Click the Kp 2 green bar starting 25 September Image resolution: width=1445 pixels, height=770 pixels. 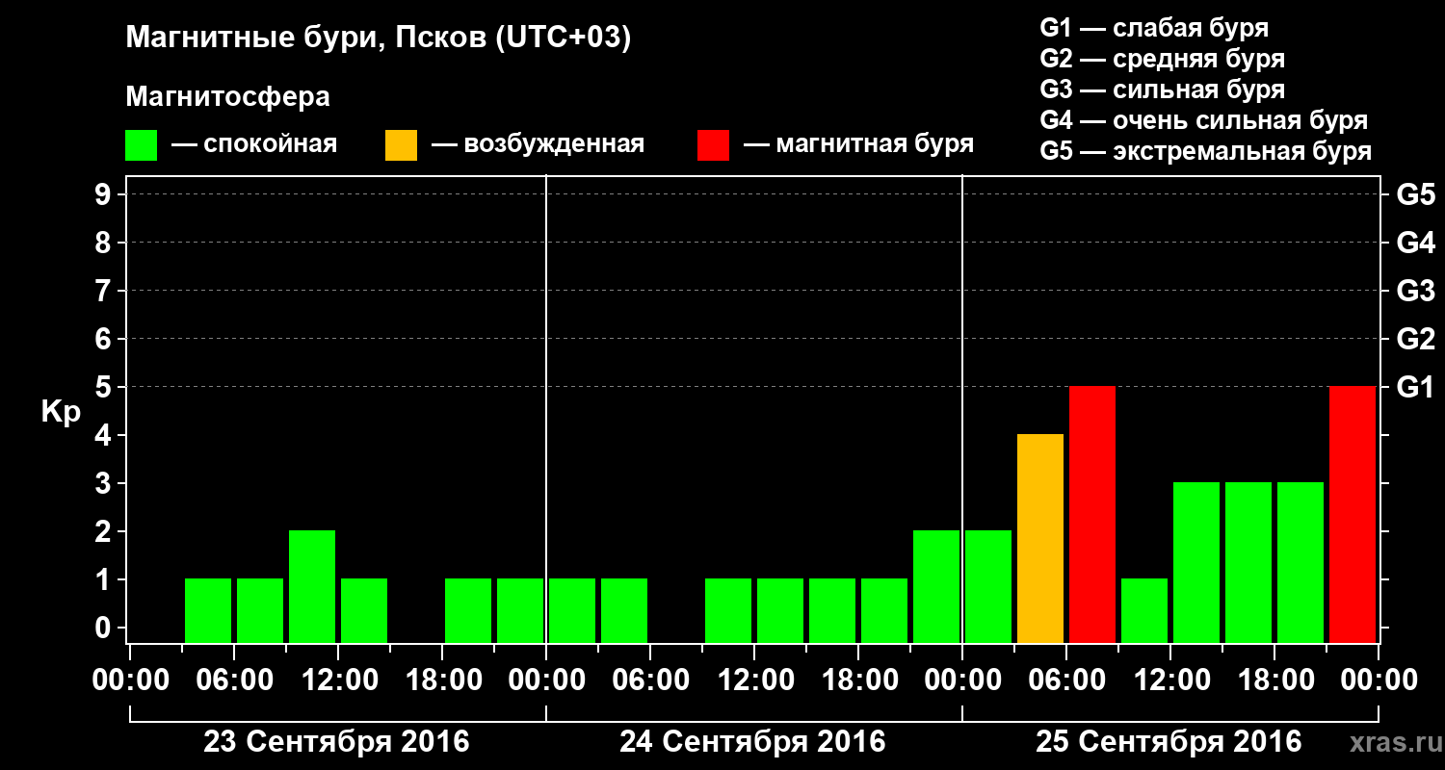click(x=988, y=586)
